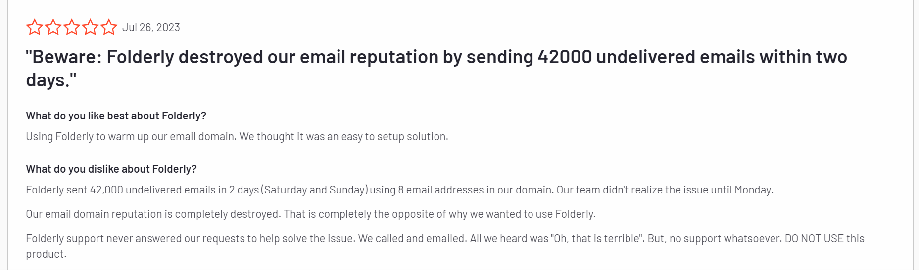Click the word "days." ending the title
The image size is (919, 270).
click(49, 80)
